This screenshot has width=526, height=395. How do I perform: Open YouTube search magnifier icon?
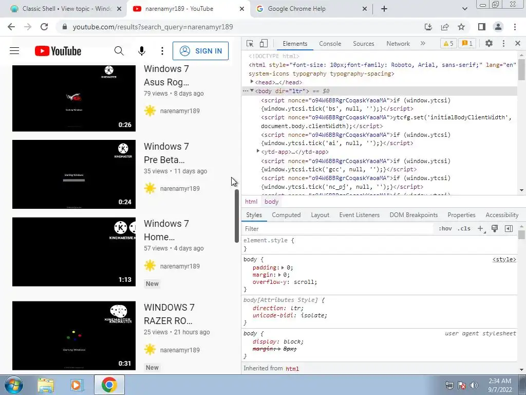[x=119, y=51]
